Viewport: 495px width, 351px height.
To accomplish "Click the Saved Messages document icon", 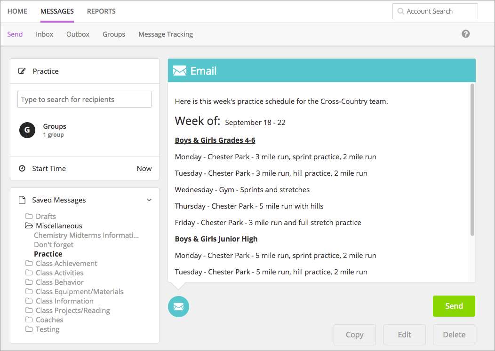I will pos(22,200).
